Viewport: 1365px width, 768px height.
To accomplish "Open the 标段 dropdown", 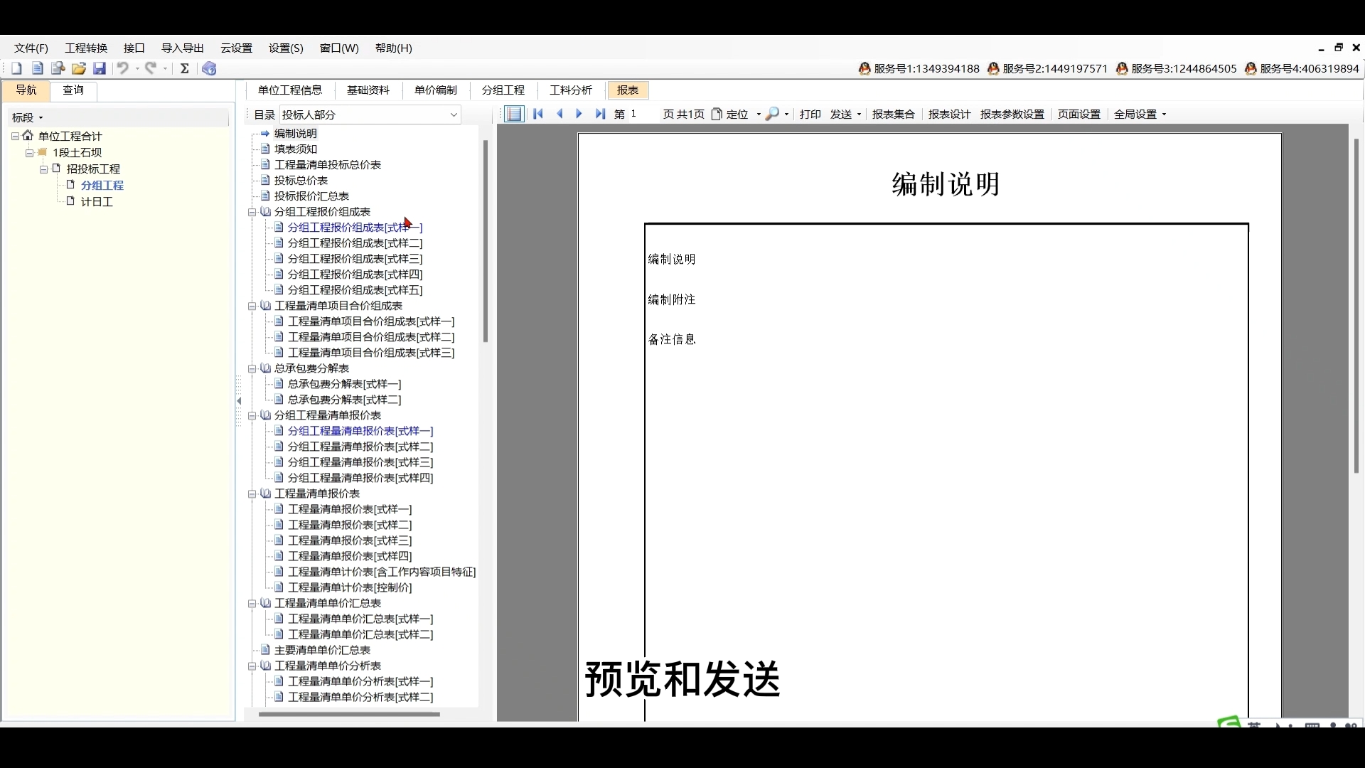I will tap(28, 117).
